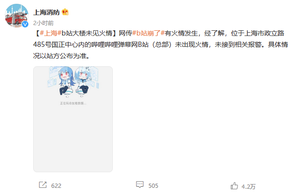
Task: Click the repost share icon
Action: 43,185
